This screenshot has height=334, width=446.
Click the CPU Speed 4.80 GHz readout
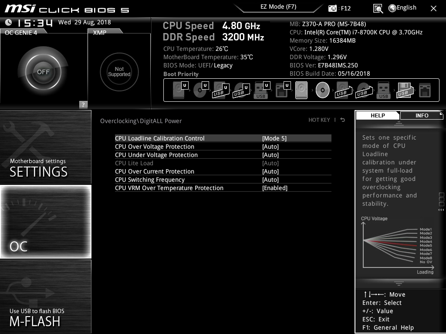coord(211,26)
